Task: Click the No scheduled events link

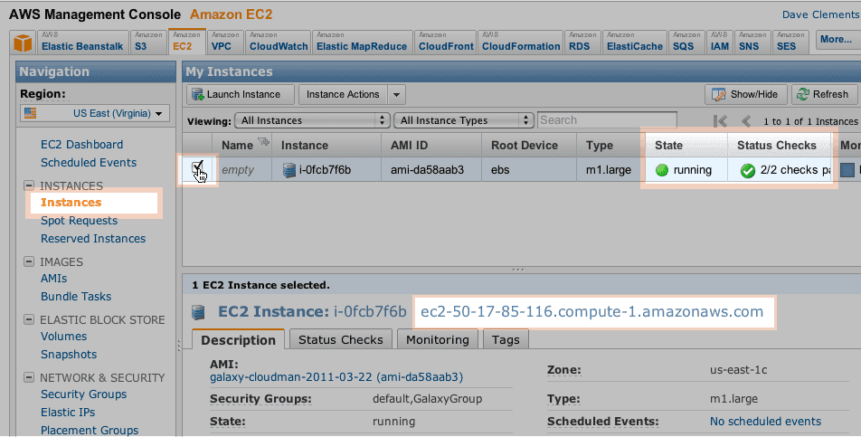Action: [765, 422]
